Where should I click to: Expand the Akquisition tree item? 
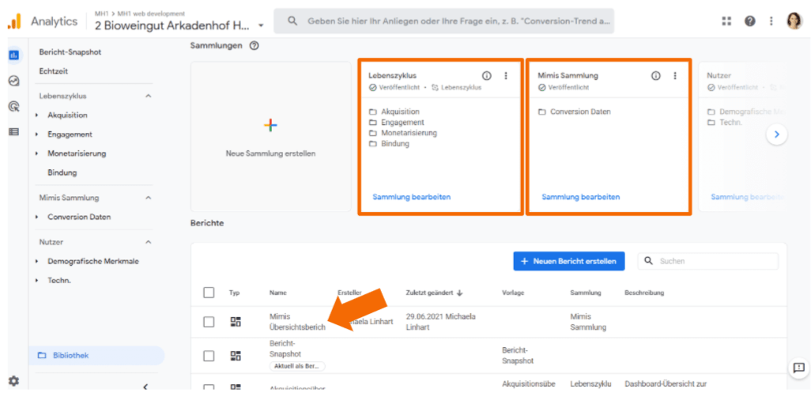point(37,115)
